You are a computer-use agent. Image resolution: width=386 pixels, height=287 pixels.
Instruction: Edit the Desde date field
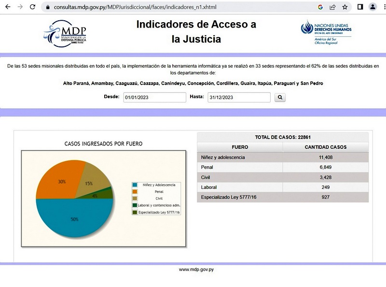point(154,98)
